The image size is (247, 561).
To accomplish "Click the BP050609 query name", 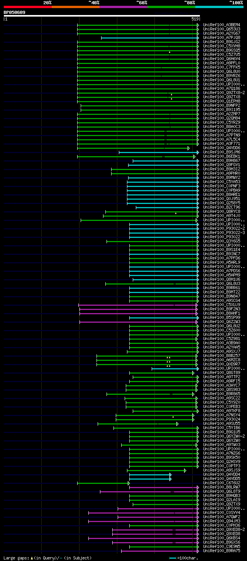I will pos(15,12).
